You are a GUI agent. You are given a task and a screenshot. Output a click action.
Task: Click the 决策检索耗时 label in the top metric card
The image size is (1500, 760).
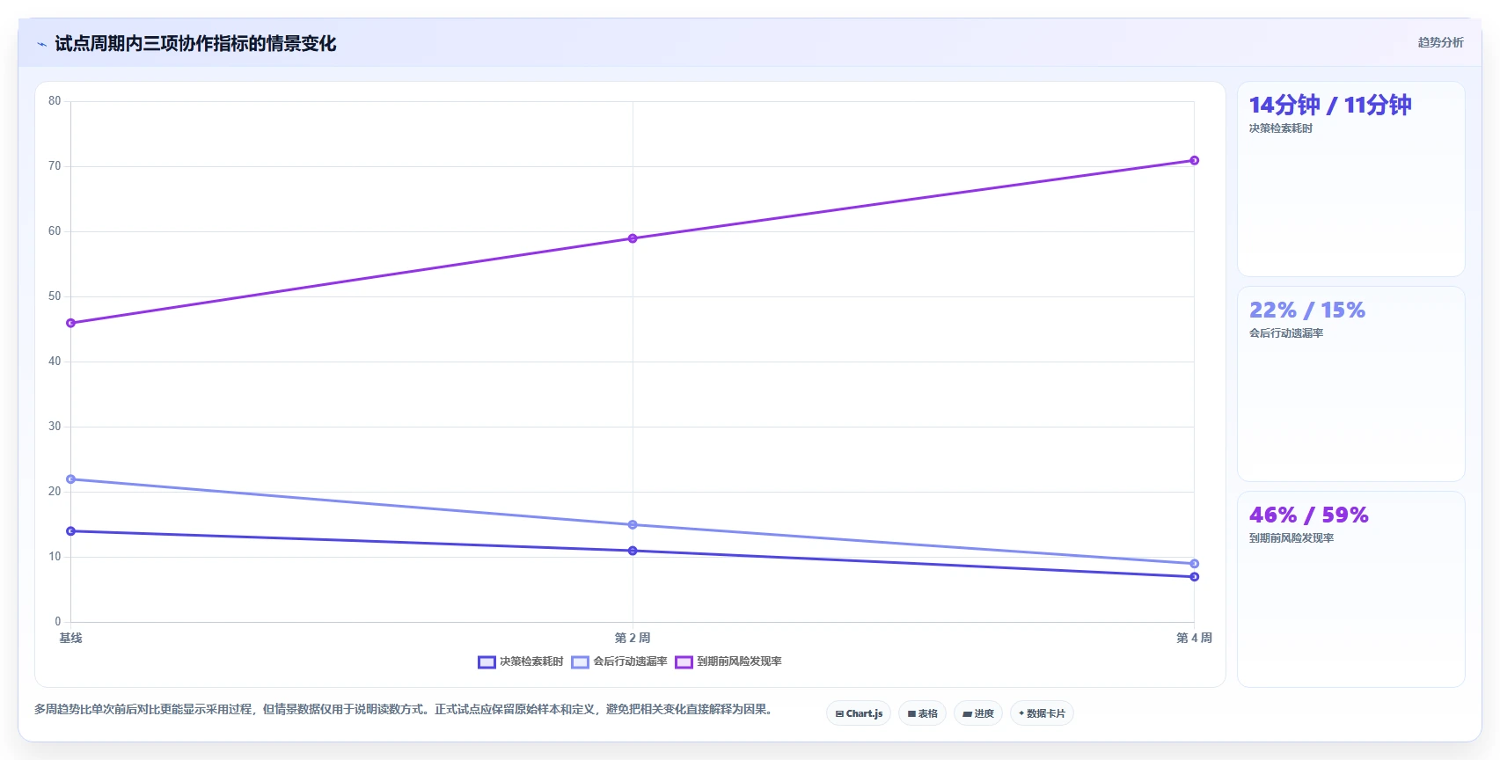pos(1281,128)
